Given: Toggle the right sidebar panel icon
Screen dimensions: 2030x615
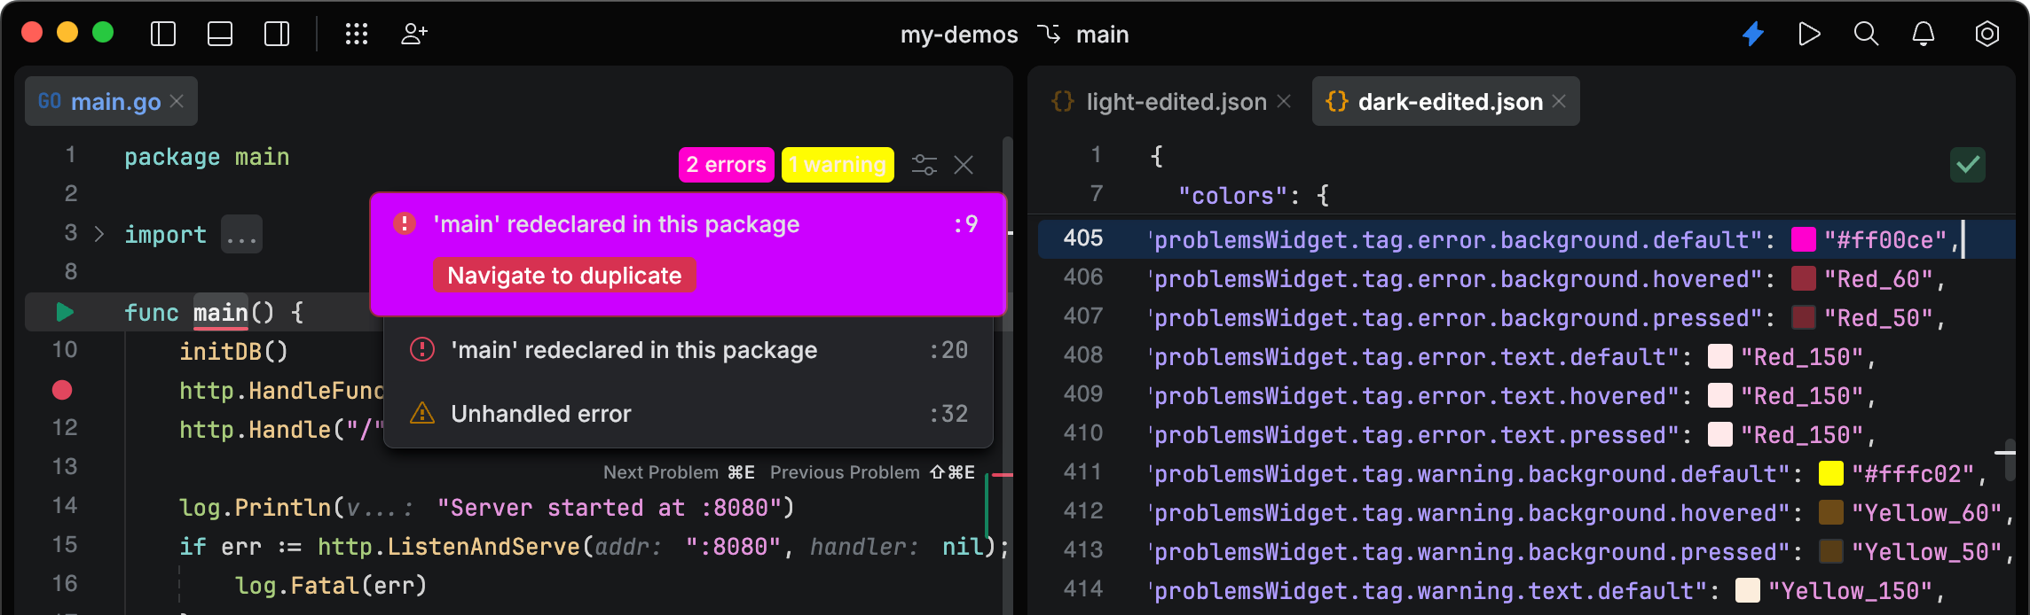Looking at the screenshot, I should (x=277, y=35).
